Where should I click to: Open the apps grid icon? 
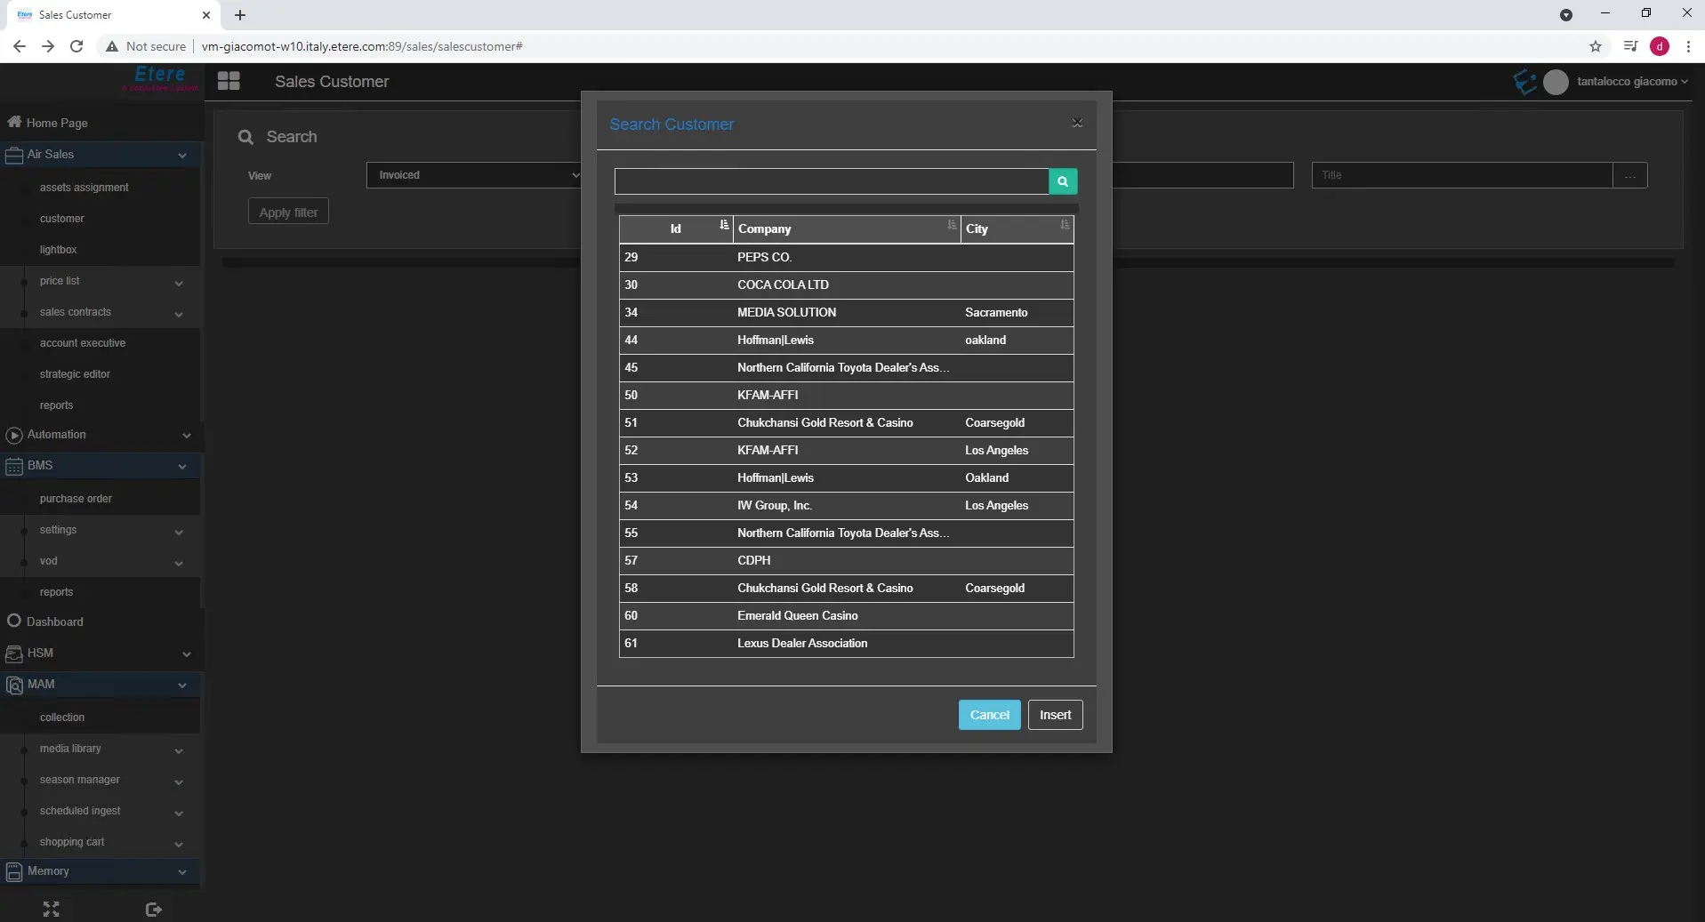229,82
